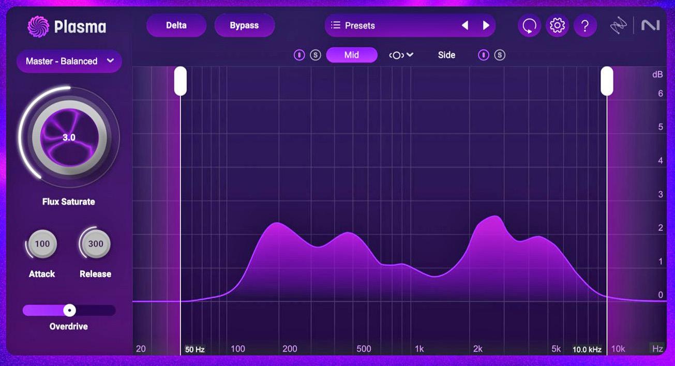
Task: Click the 3.0 value inside the knob
Action: coord(69,138)
